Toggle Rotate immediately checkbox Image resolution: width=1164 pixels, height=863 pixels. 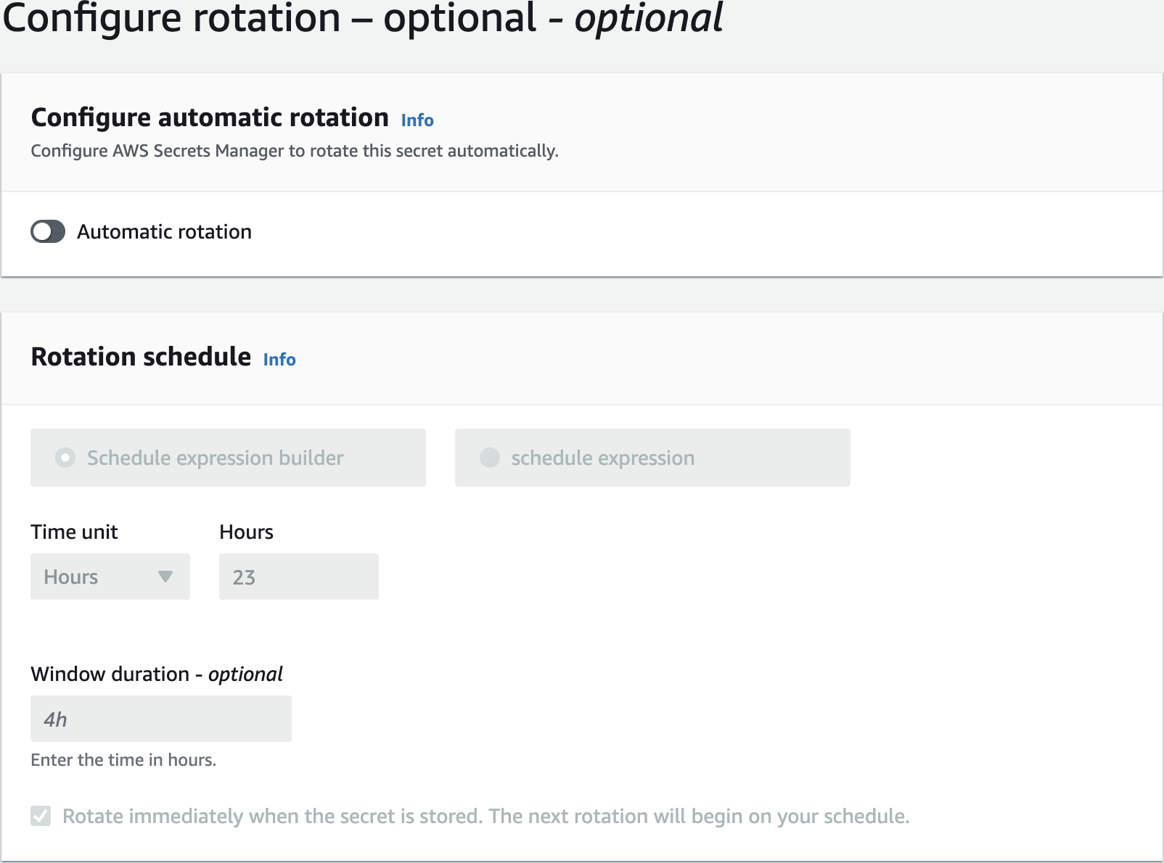point(41,816)
